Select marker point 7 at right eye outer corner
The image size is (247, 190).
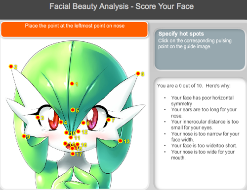click(109, 120)
